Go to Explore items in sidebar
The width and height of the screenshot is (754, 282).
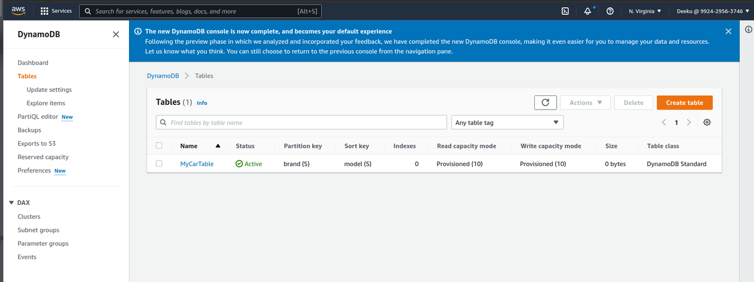(46, 103)
